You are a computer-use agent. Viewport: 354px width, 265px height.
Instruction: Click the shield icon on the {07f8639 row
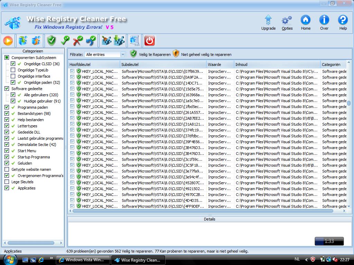[x=78, y=71]
